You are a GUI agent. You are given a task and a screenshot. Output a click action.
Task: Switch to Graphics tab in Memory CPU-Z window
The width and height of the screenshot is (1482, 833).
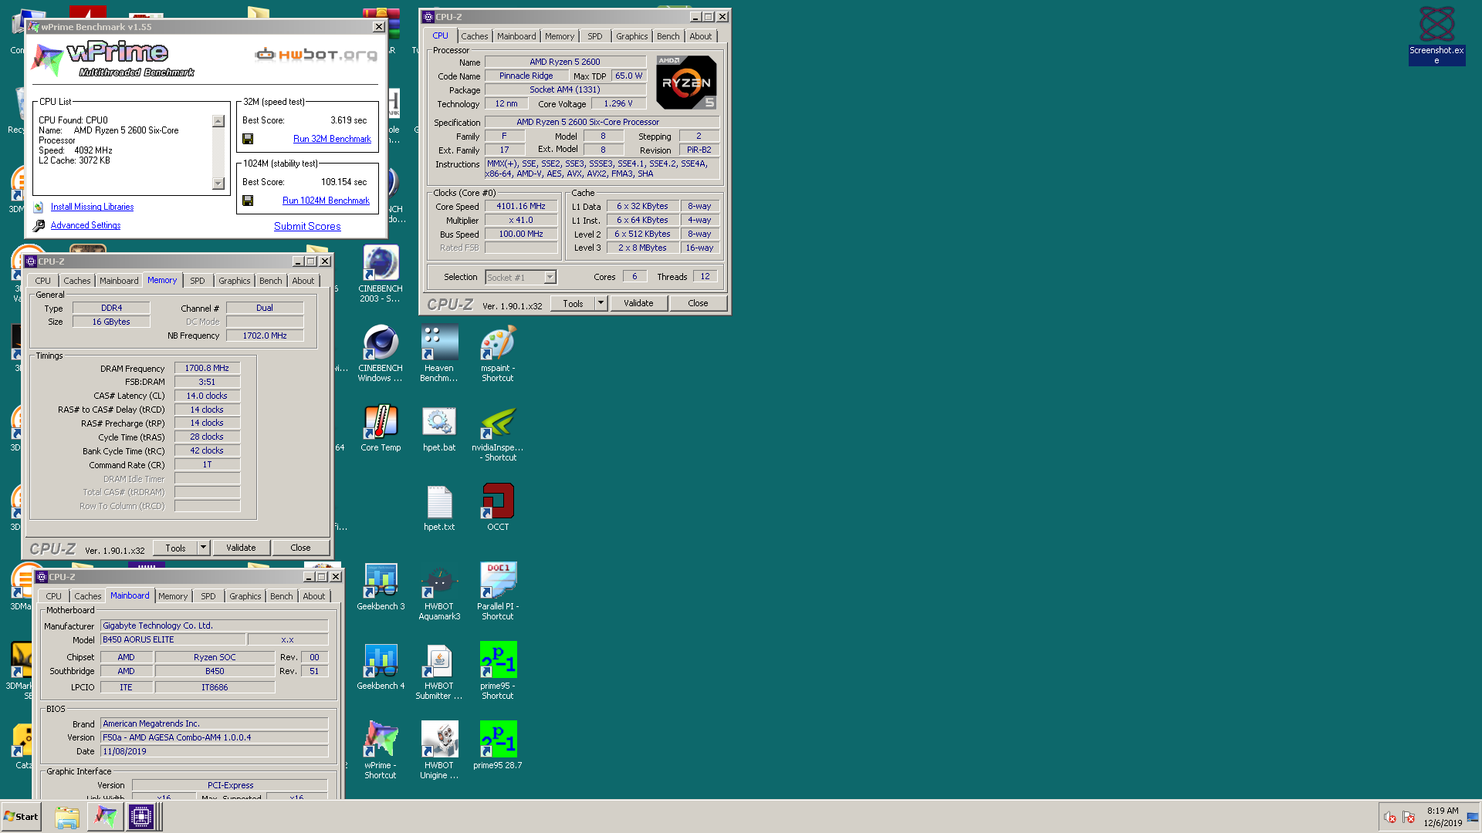pos(234,281)
